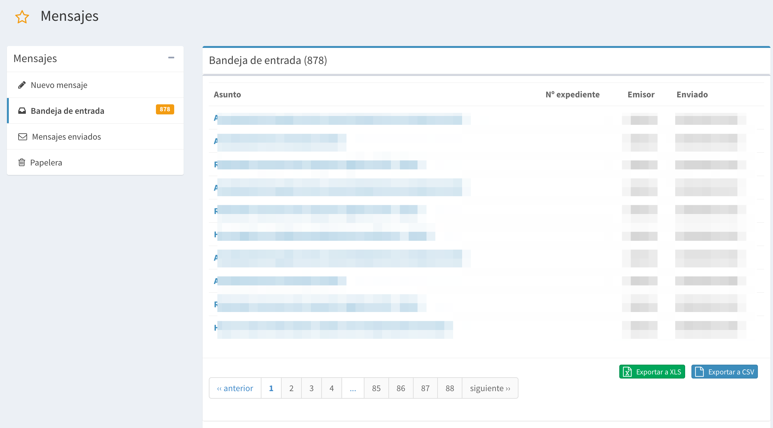Open Mensajes enviados folder

(66, 137)
